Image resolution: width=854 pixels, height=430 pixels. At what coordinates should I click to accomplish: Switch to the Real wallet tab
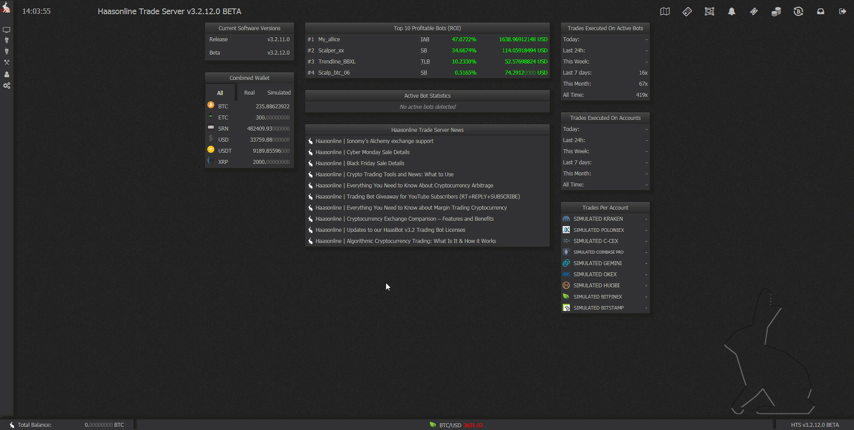250,93
